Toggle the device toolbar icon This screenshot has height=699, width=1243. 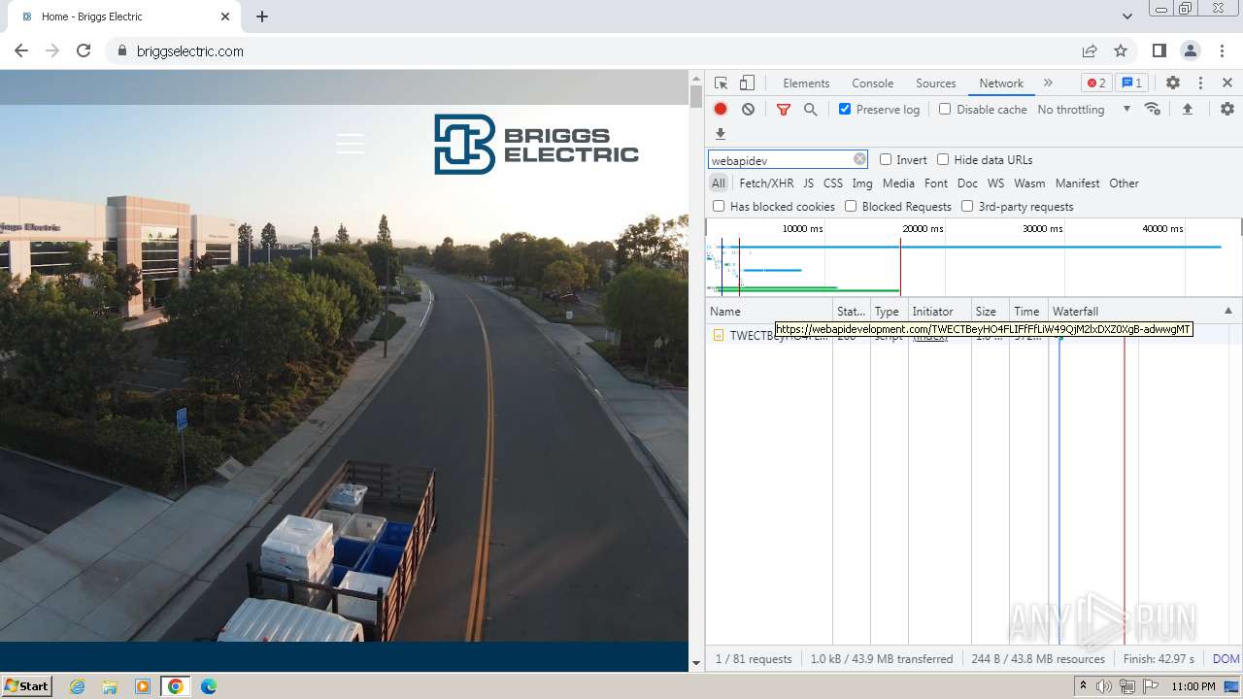coord(747,83)
